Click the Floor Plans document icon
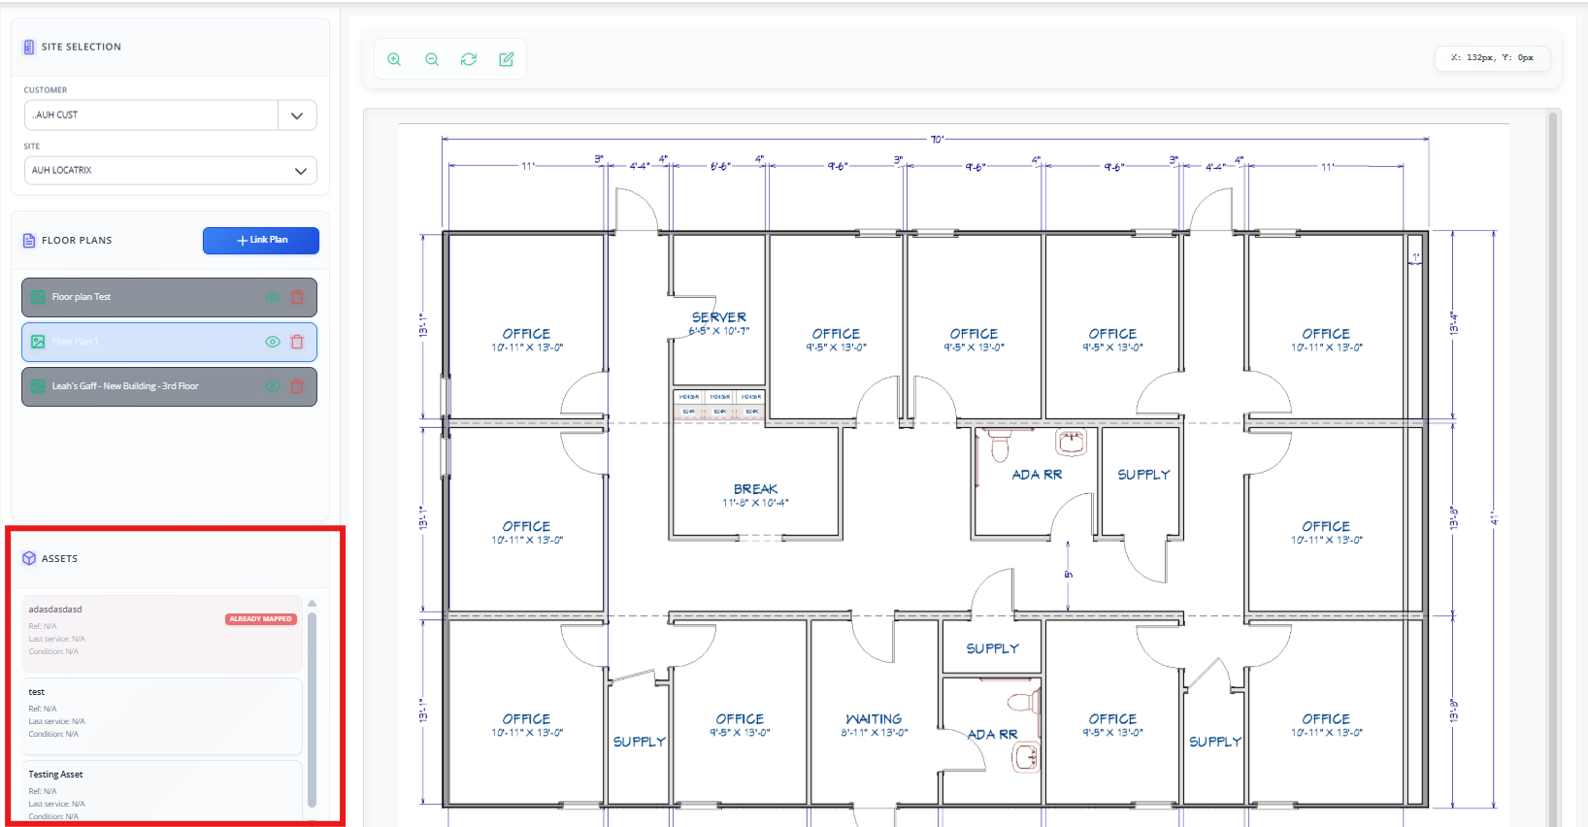Screen dimensions: 1588x827 (29, 240)
